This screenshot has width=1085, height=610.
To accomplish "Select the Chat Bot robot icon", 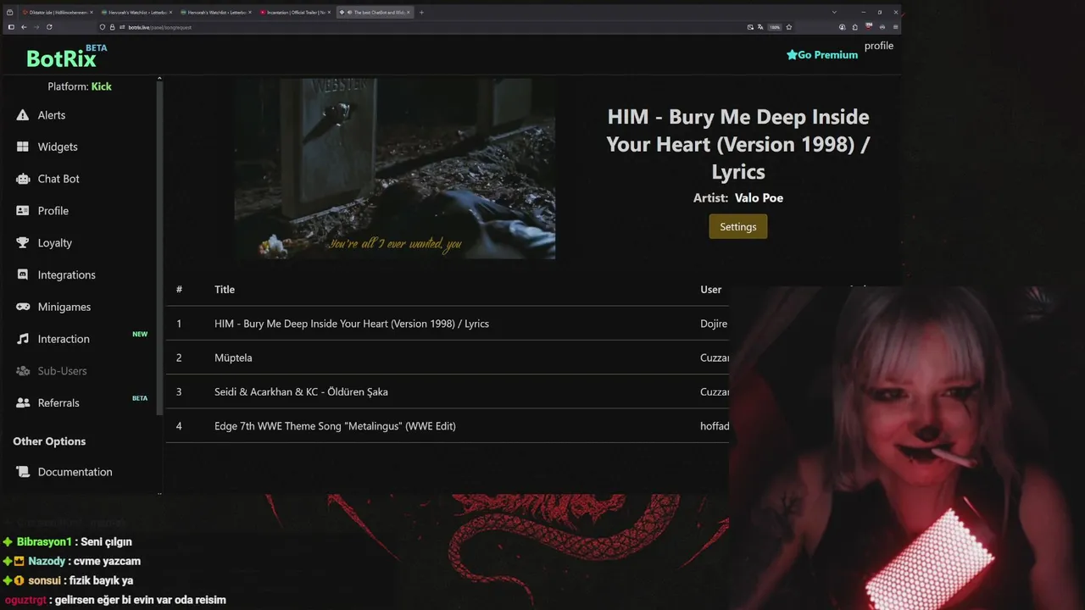I will point(23,179).
